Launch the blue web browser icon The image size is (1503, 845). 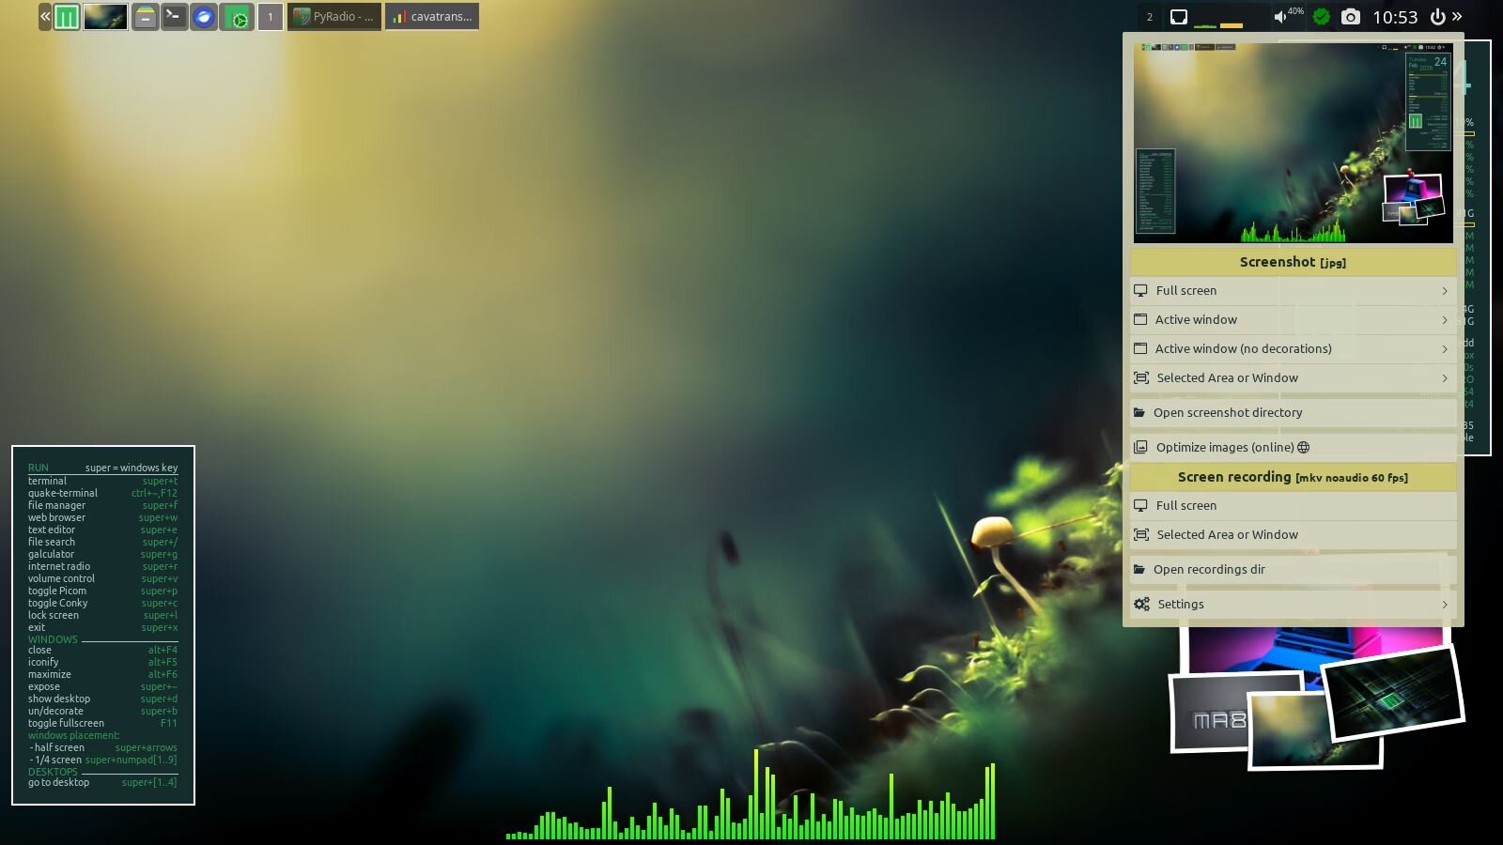pyautogui.click(x=204, y=17)
